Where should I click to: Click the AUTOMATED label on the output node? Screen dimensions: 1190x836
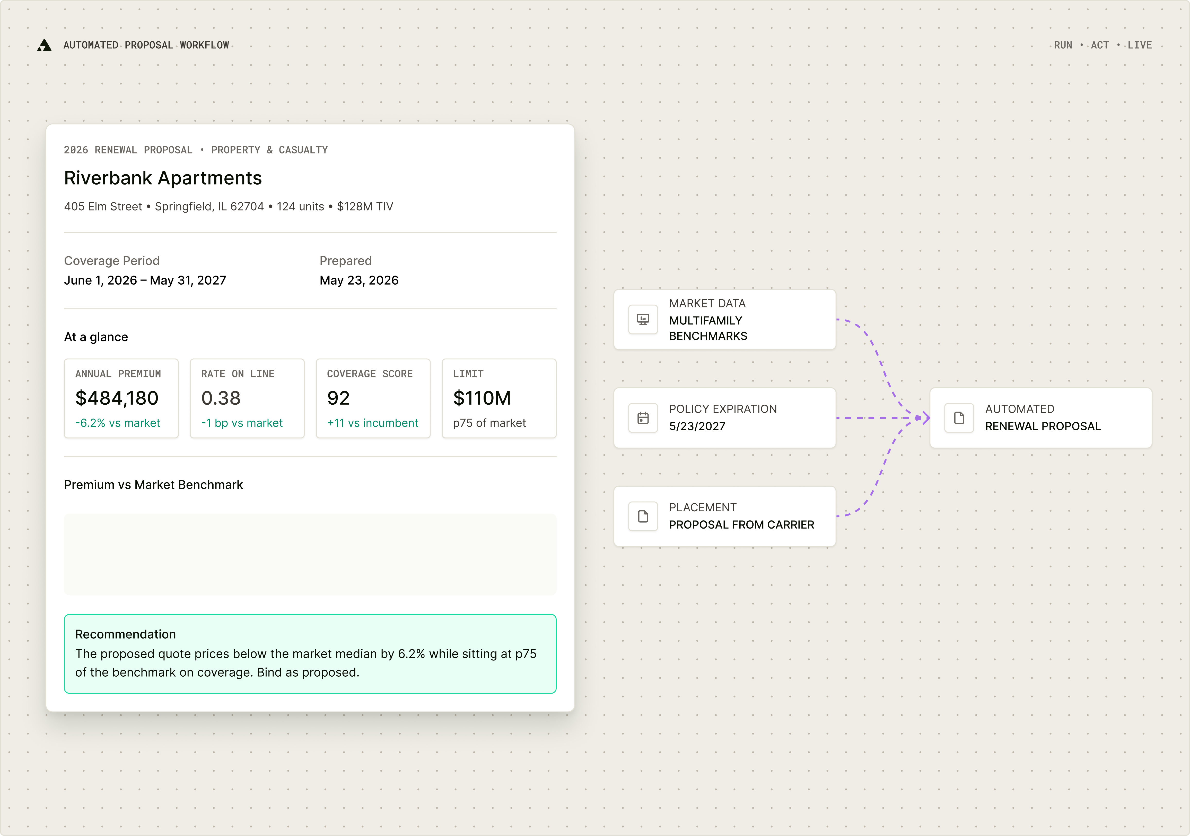tap(1019, 409)
